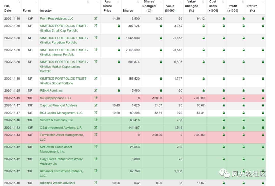This screenshot has height=186, width=275.
Task: Click external link icon for Scholtz & Company
Action: [95, 120]
